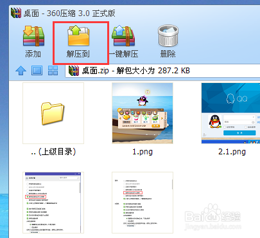The image size is (260, 238).
Task: Click the 2.1.png file name label
Action: click(x=232, y=152)
